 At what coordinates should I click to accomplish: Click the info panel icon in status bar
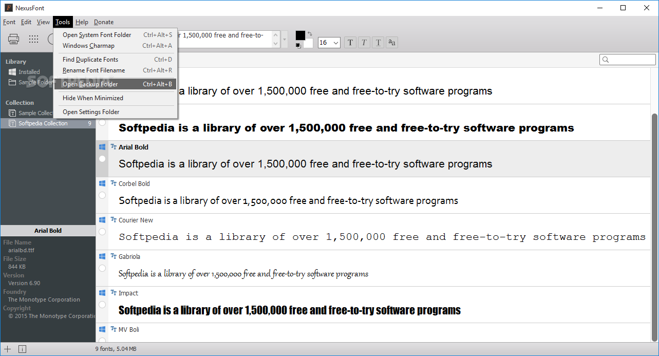click(x=22, y=349)
